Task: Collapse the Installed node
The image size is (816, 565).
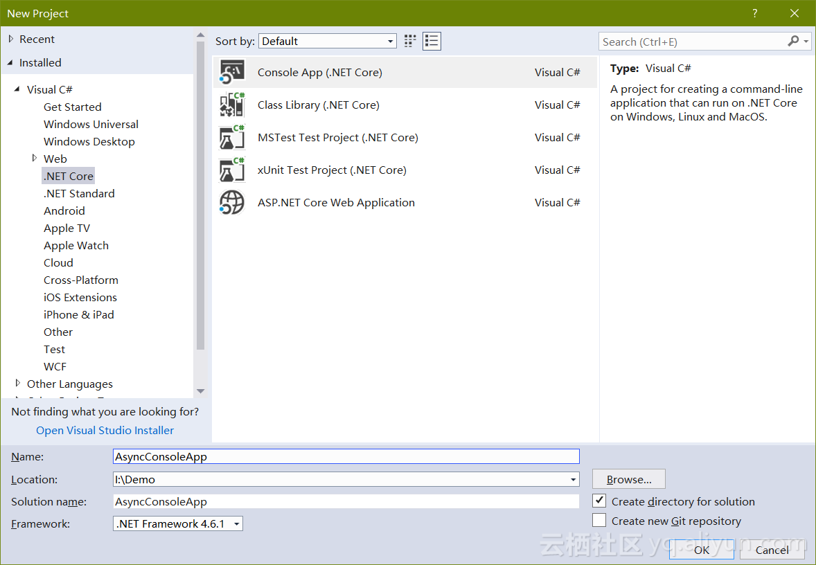Action: pyautogui.click(x=10, y=62)
